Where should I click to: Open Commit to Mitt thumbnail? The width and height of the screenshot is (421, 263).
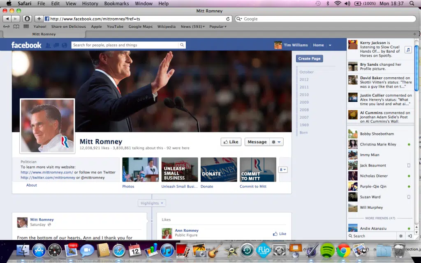258,170
